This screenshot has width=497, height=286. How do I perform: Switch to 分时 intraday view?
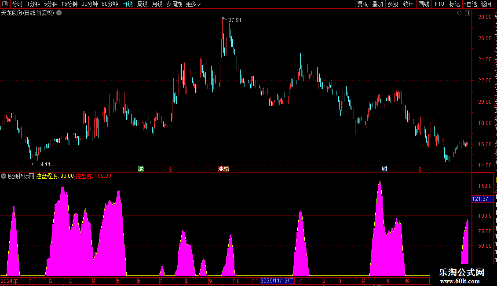pos(18,4)
